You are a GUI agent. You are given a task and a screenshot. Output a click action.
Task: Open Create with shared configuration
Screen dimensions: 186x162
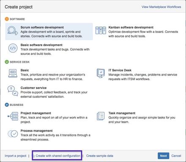point(57,156)
